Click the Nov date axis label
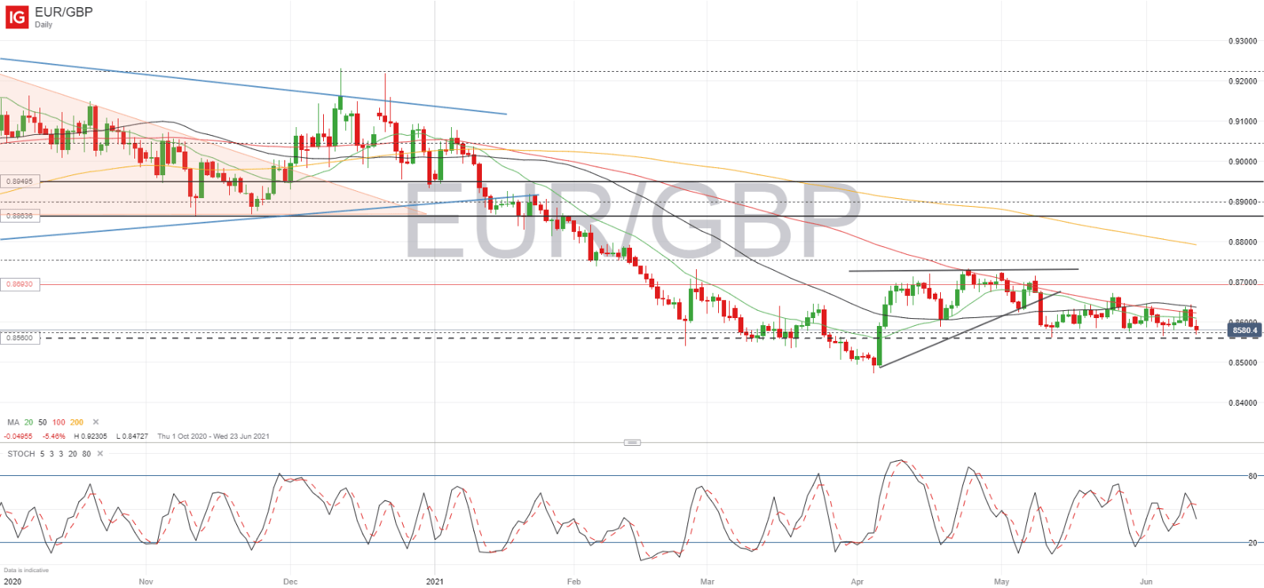1264x588 pixels. [145, 582]
